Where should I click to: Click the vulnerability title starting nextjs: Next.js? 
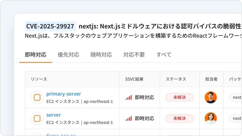tap(160, 26)
